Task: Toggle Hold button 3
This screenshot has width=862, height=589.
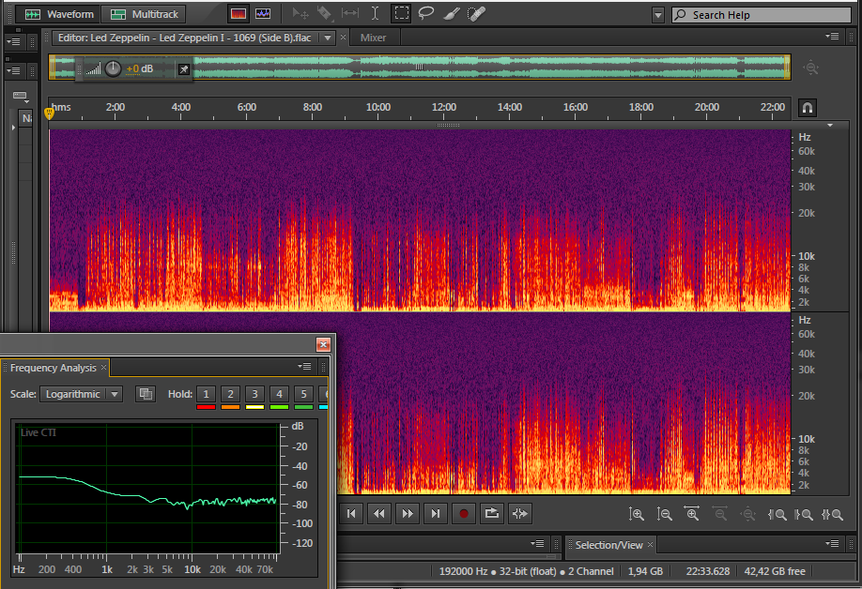Action: 254,394
